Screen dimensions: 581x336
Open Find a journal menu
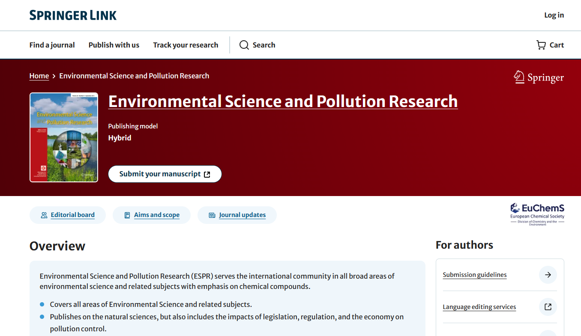click(52, 45)
